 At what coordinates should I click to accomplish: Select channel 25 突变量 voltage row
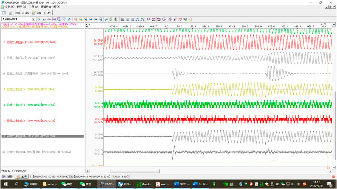tap(35, 74)
